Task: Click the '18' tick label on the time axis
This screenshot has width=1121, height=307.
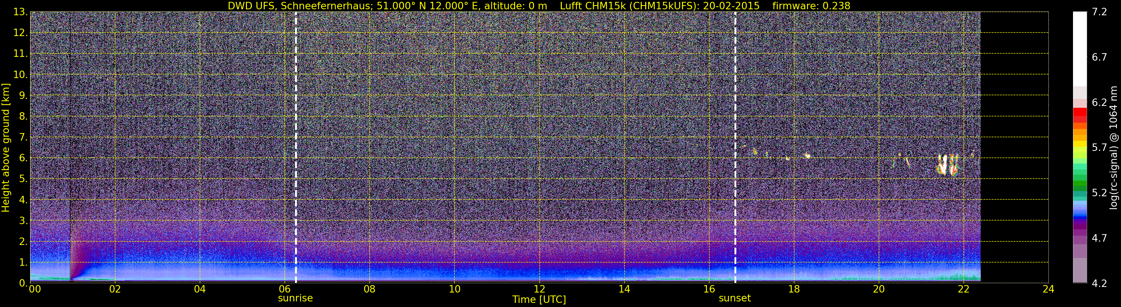Action: 794,290
